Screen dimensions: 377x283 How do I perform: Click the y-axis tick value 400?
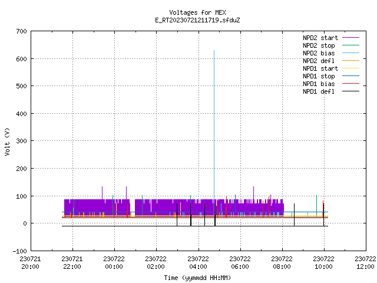click(x=21, y=114)
